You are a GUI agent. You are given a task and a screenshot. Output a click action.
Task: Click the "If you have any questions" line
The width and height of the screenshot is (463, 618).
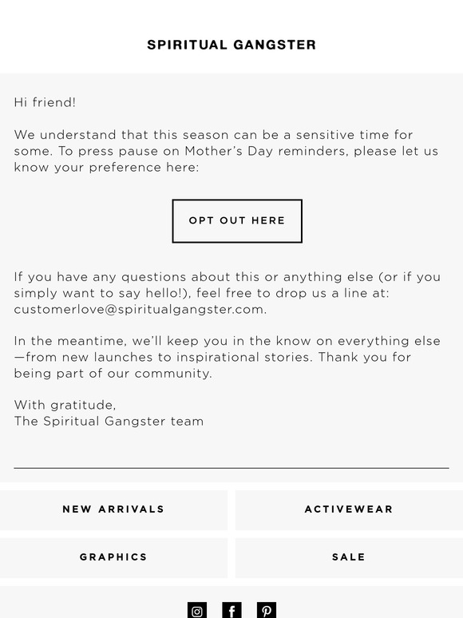[228, 277]
